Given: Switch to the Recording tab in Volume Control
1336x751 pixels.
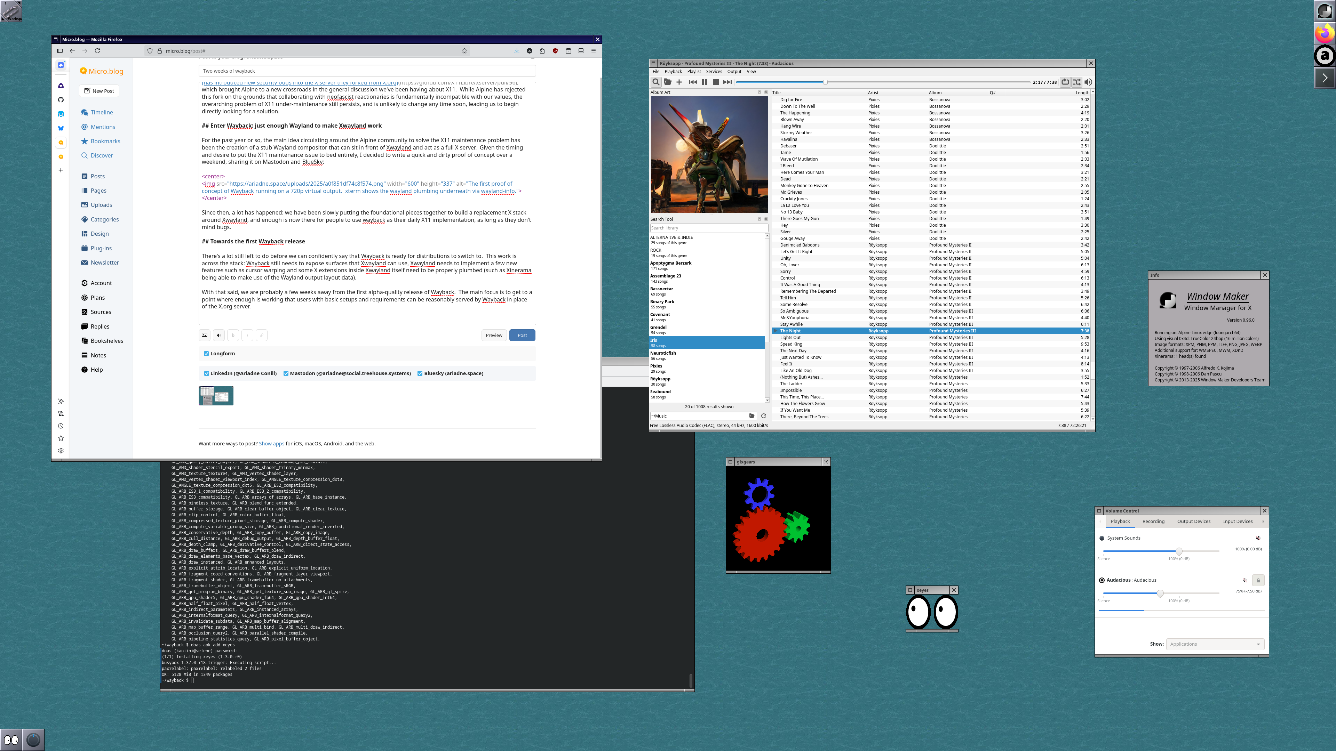Looking at the screenshot, I should click(x=1153, y=522).
